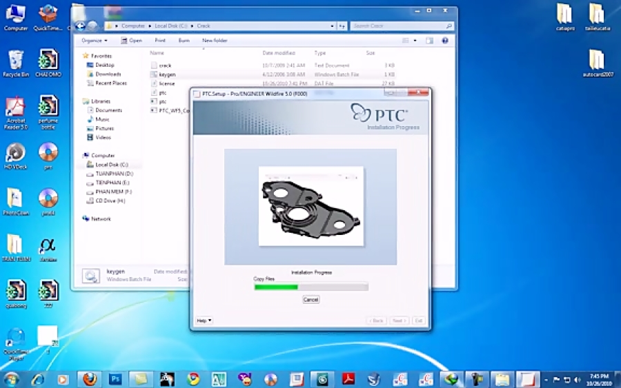
Task: Click the CHAI OMO file on desktop
Action: [x=48, y=63]
